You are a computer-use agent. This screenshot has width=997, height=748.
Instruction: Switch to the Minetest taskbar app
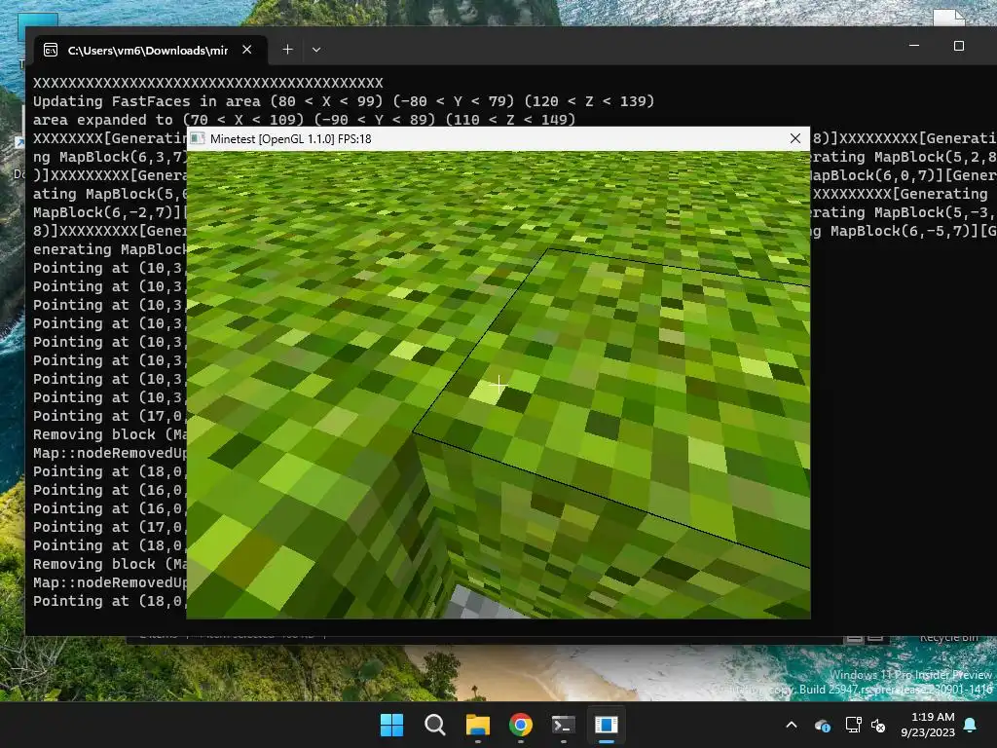click(x=607, y=725)
